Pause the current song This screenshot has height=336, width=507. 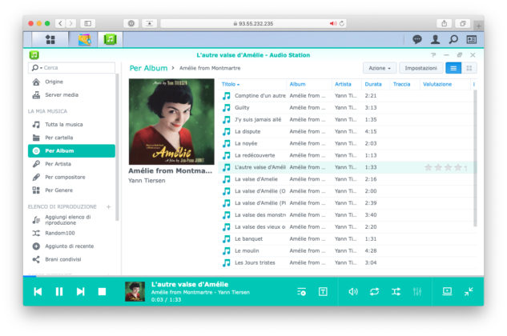(59, 292)
